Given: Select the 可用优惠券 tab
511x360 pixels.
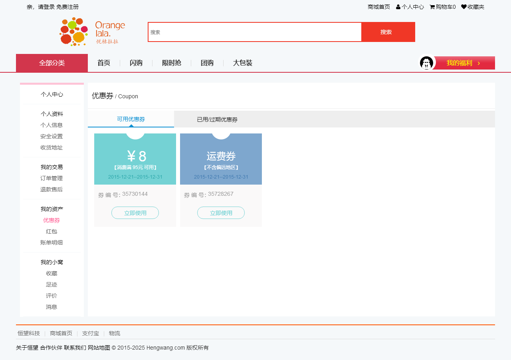Looking at the screenshot, I should [131, 119].
